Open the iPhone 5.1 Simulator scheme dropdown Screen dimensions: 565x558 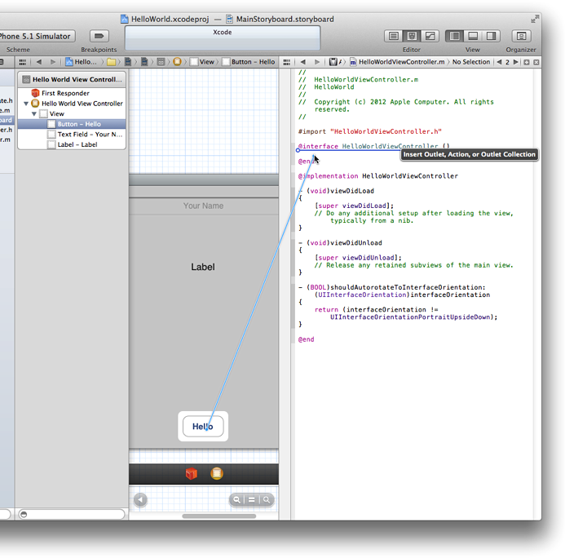point(37,36)
